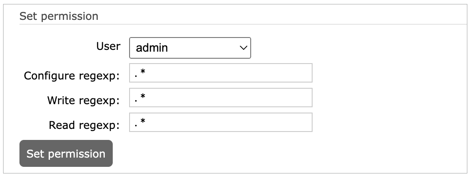Focus the Configure regexp input field
Screen dimensions: 470x177
tap(221, 73)
